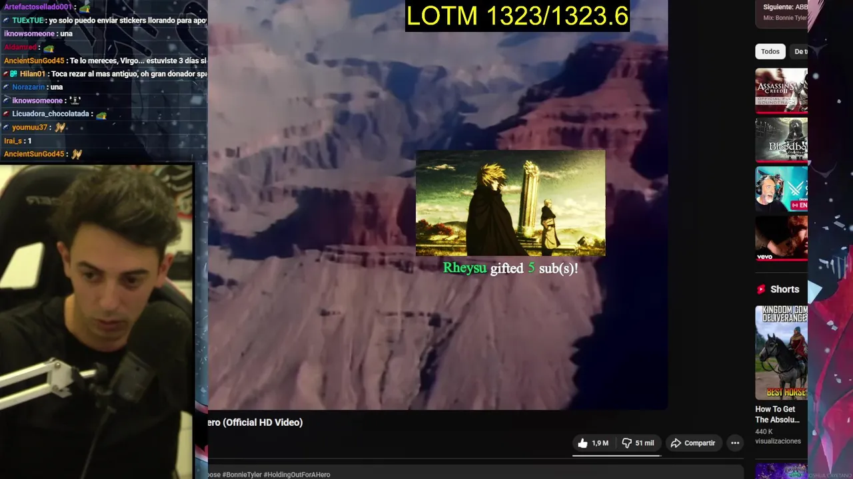Click chat username youmuu37
Image resolution: width=853 pixels, height=479 pixels.
coord(29,127)
